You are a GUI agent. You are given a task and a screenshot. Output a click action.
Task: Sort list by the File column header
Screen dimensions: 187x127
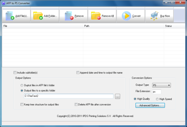43,26
